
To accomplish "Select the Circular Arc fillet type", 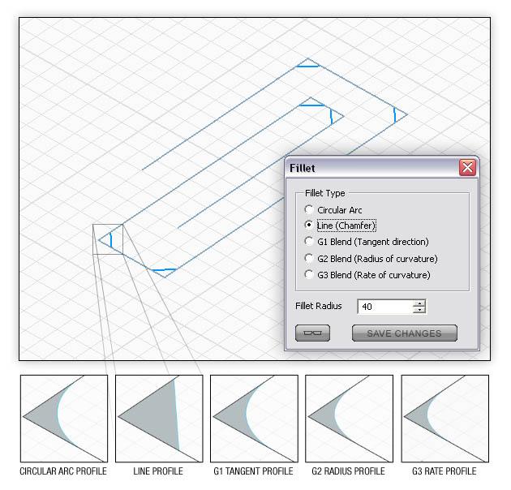I will pyautogui.click(x=308, y=209).
